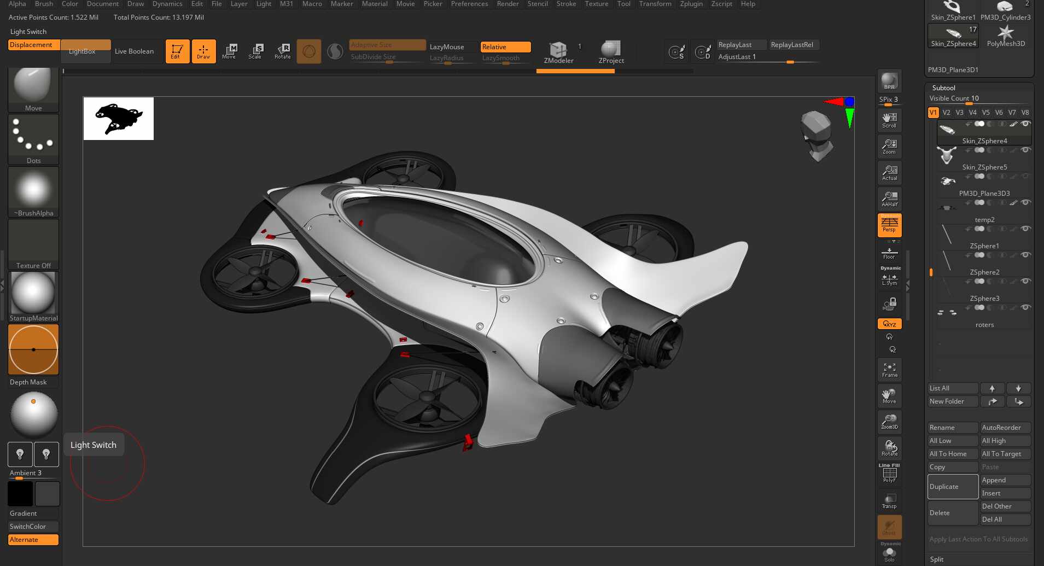Enable PolyF wireframe display
This screenshot has width=1044, height=566.
point(889,472)
